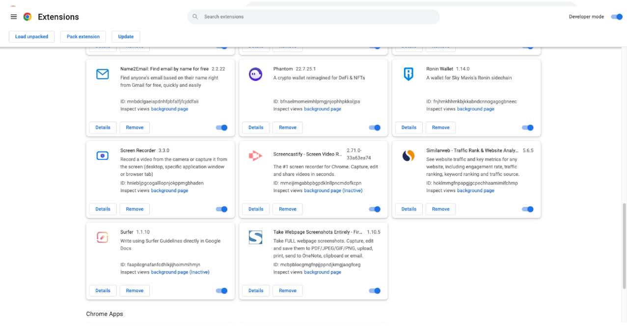Click the Similarweb logo icon
This screenshot has width=627, height=329.
pyautogui.click(x=409, y=156)
